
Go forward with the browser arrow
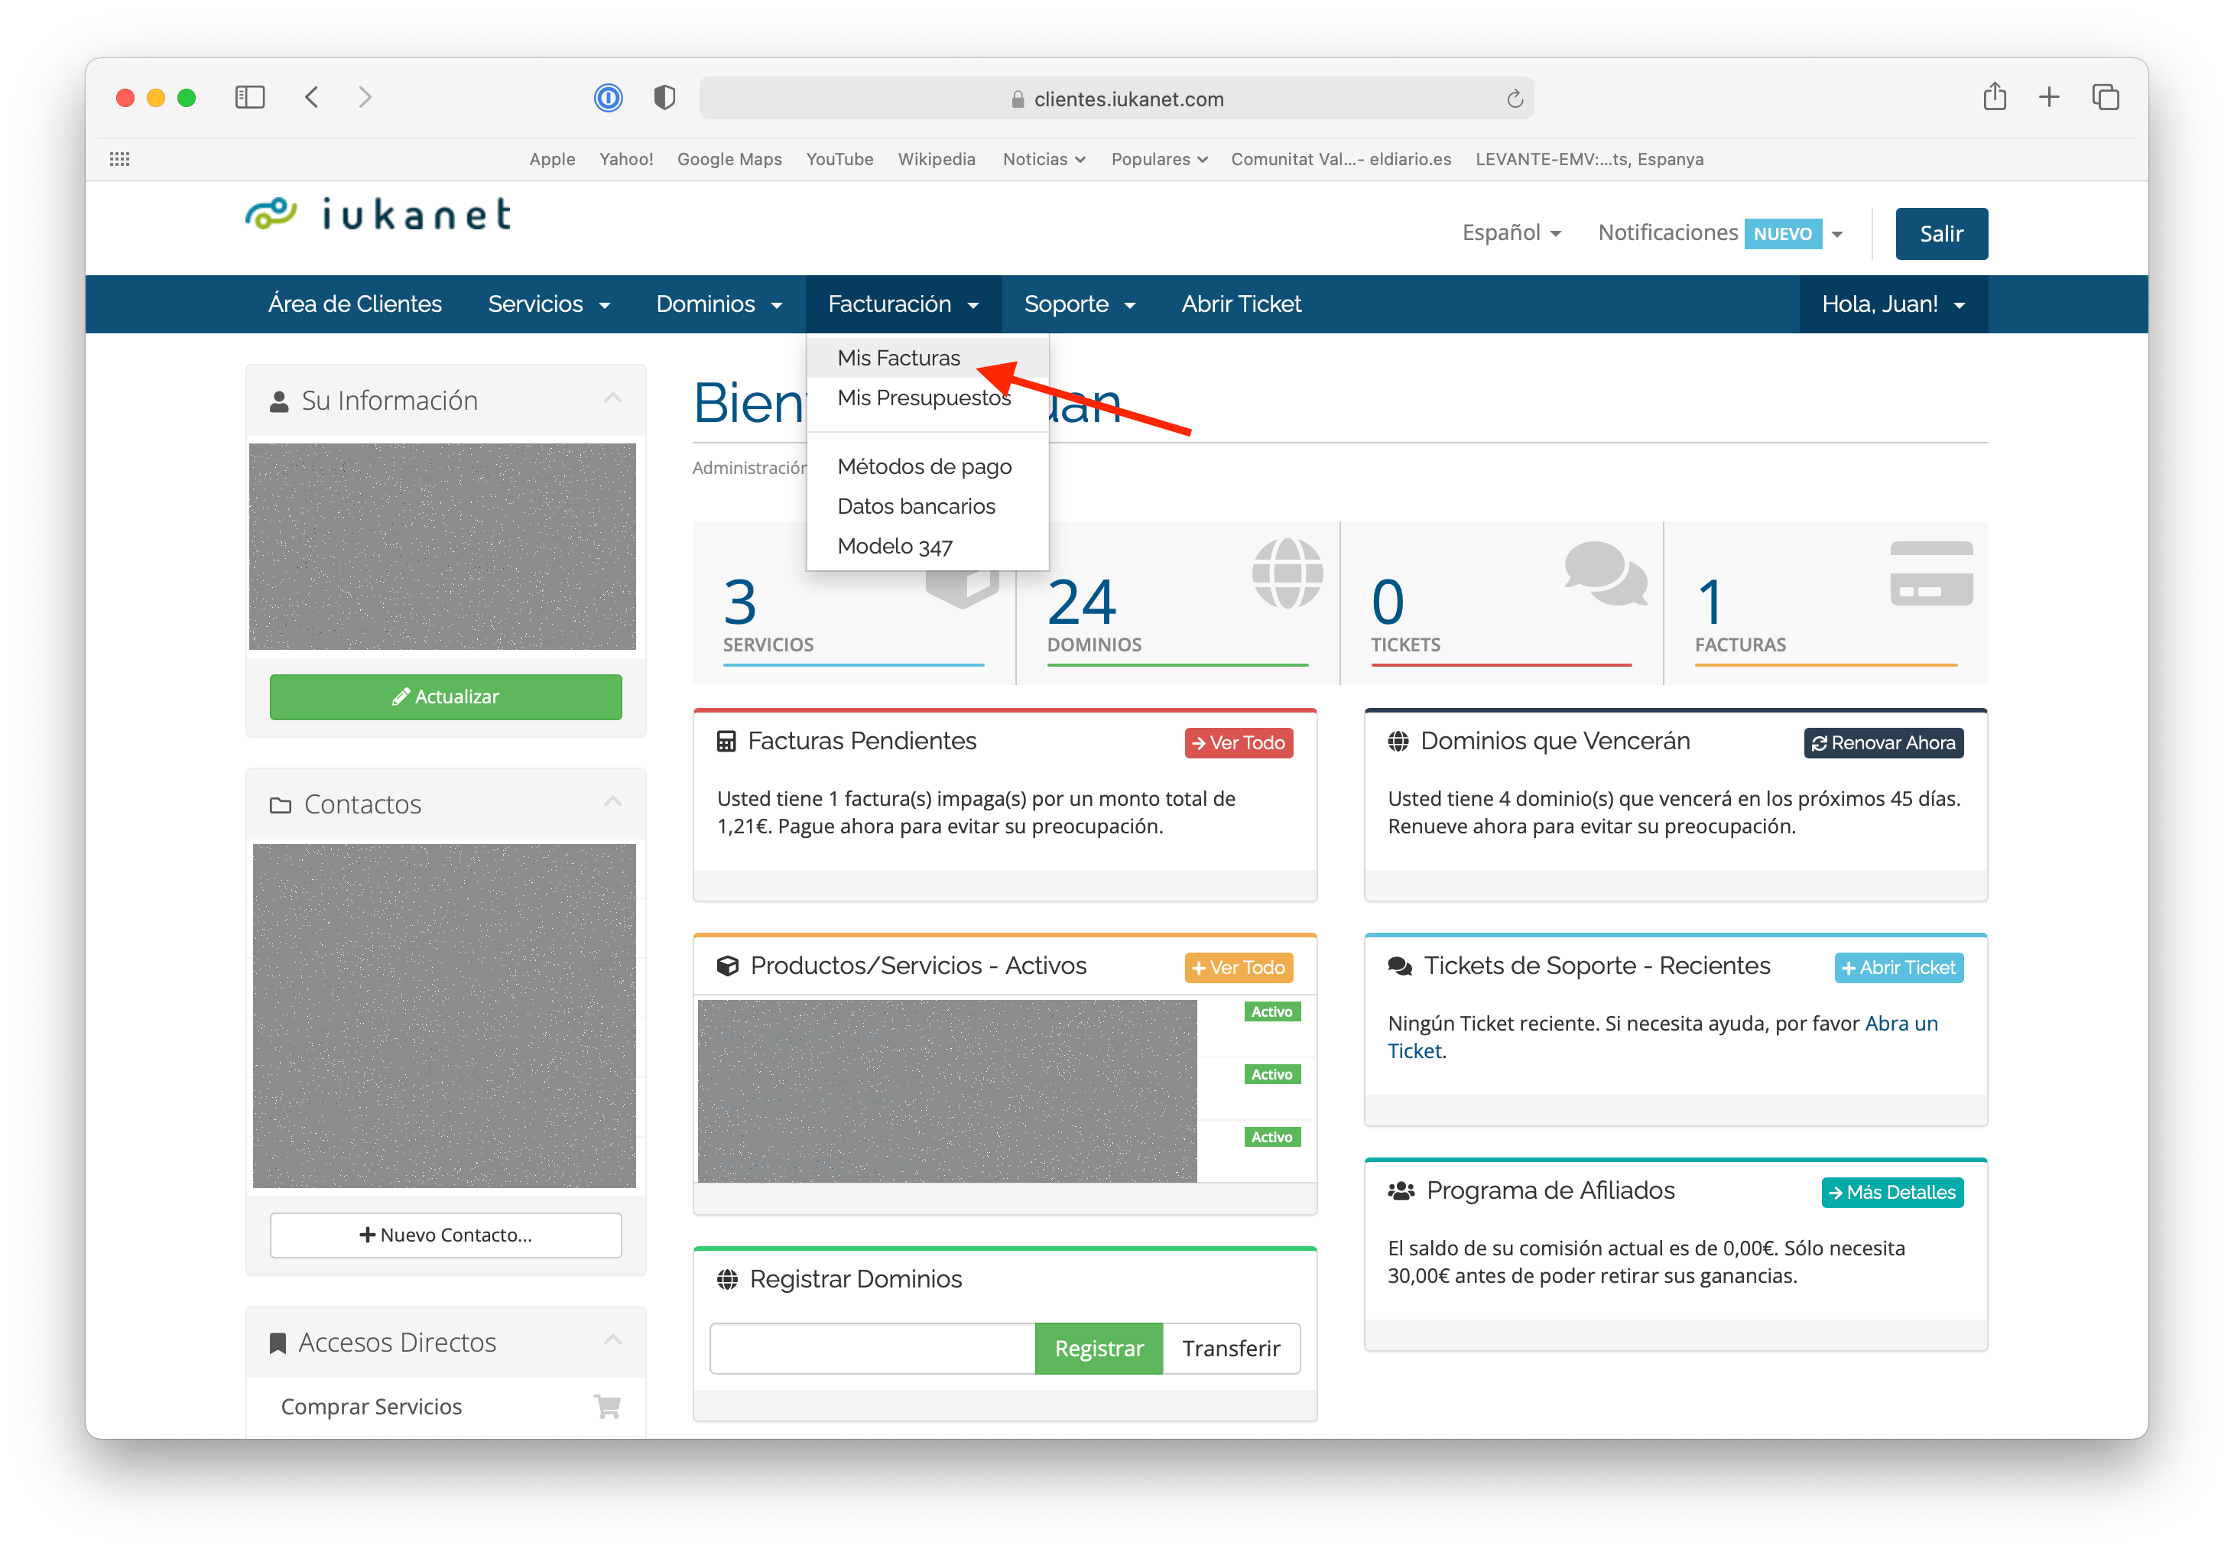[365, 97]
